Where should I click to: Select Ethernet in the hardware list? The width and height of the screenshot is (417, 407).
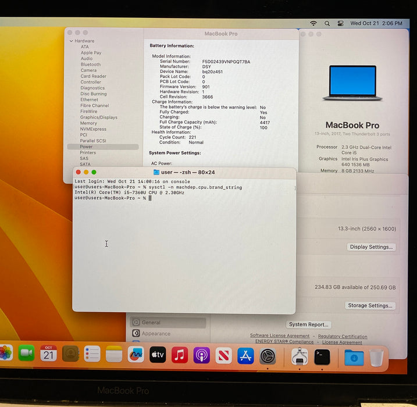(x=89, y=99)
